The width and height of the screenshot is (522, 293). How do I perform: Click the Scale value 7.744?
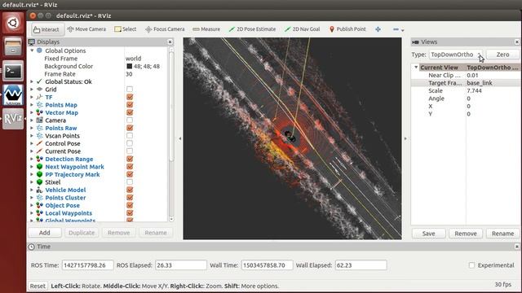point(475,90)
